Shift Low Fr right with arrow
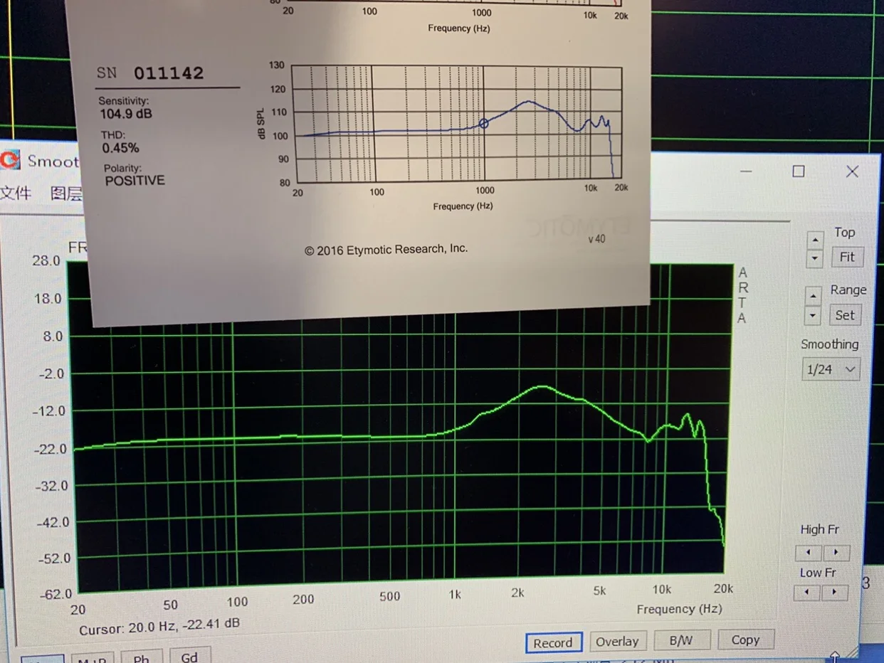This screenshot has height=663, width=884. [834, 592]
